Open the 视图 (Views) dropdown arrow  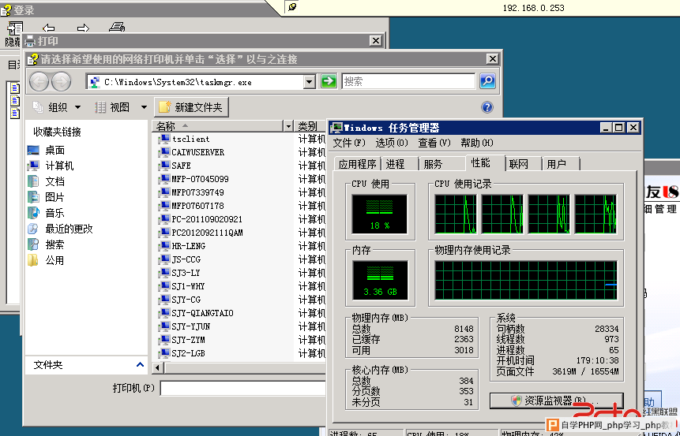144,107
